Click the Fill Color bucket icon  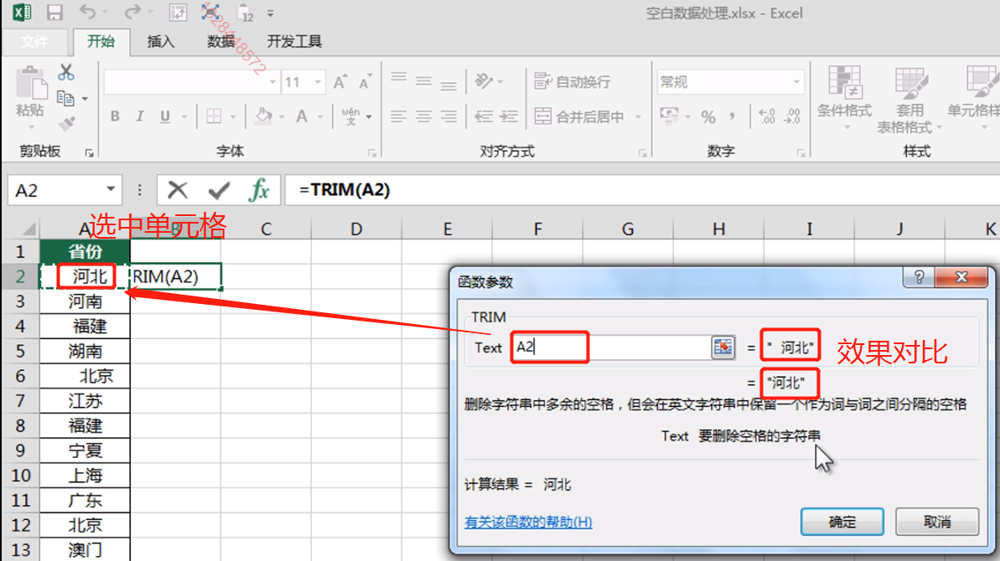click(262, 116)
